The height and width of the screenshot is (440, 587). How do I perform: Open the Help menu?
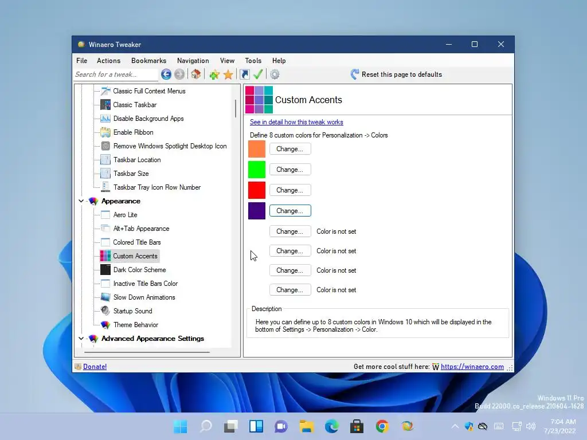(279, 61)
